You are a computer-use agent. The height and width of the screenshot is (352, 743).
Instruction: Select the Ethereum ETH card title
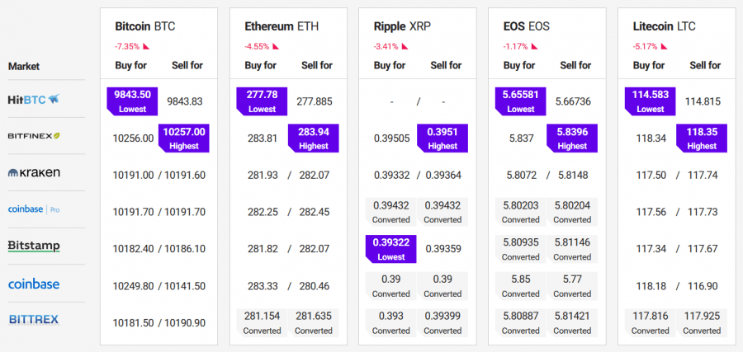282,26
